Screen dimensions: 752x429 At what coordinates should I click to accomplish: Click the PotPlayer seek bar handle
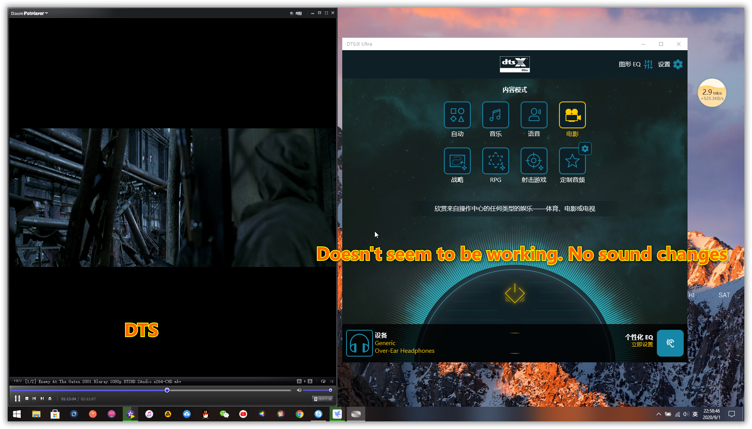pyautogui.click(x=167, y=390)
